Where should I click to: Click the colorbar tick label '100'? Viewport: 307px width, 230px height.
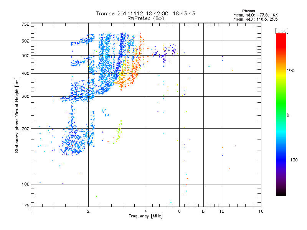coord(290,71)
